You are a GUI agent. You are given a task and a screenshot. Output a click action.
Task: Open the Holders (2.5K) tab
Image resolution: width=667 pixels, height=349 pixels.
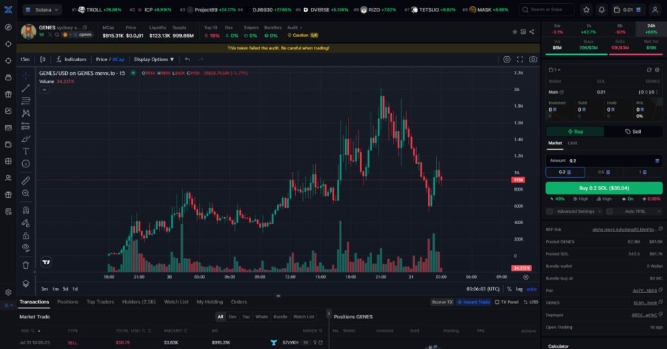pos(139,302)
